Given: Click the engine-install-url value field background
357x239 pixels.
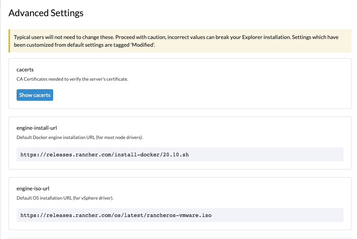Looking at the screenshot, I should (270, 154).
